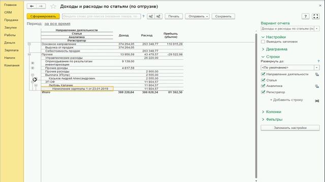Open the Главное section in the sidebar

[x=10, y=5]
